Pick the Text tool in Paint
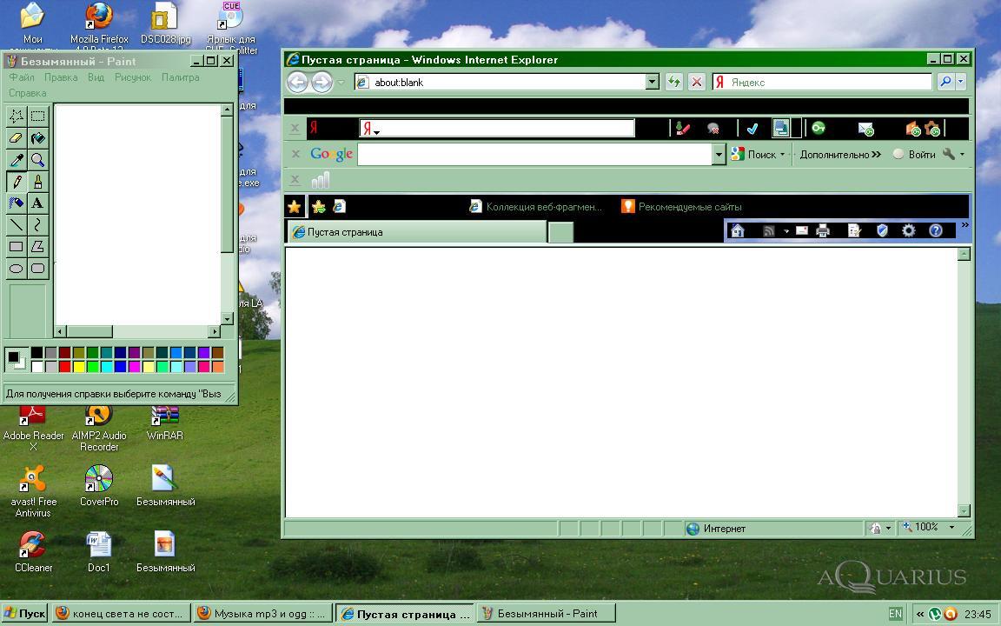This screenshot has width=1001, height=626. (x=38, y=203)
